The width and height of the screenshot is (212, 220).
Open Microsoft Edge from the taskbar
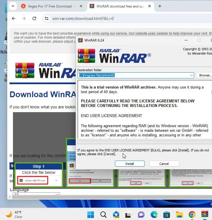coord(154,215)
